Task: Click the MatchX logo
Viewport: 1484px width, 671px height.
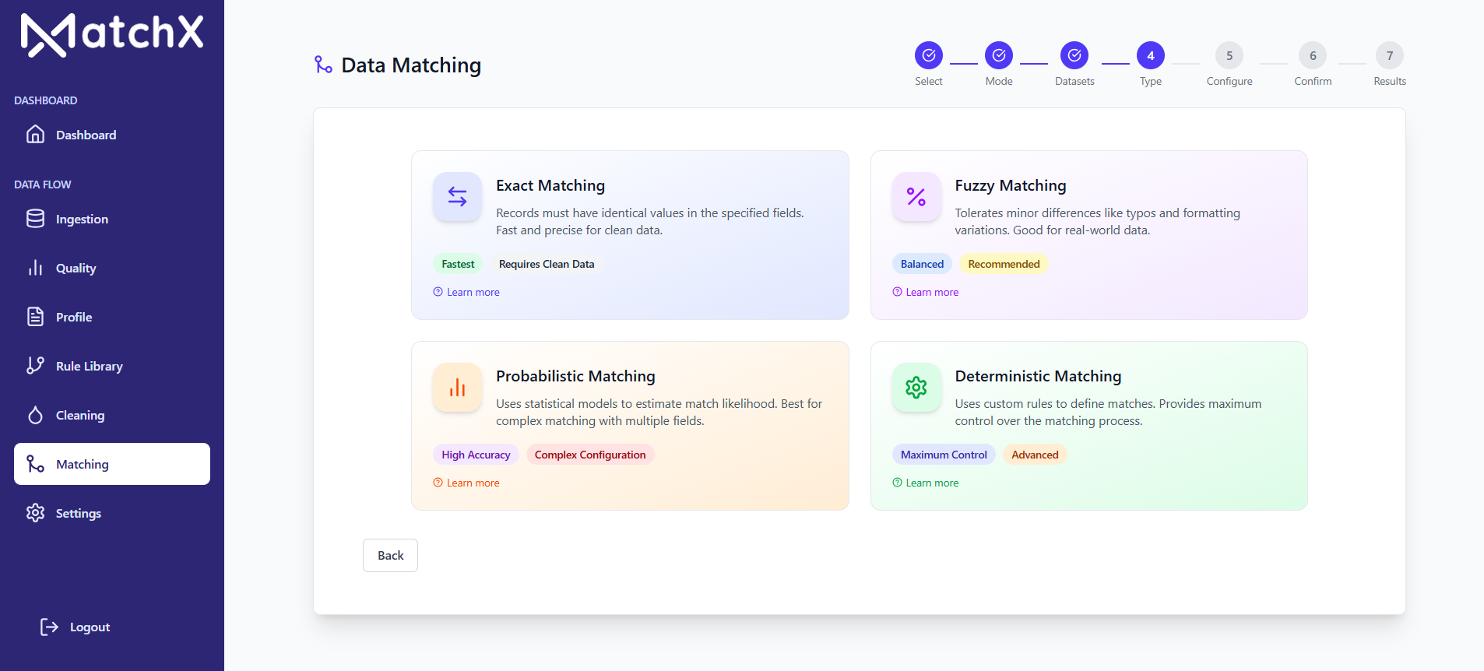Action: tap(112, 35)
